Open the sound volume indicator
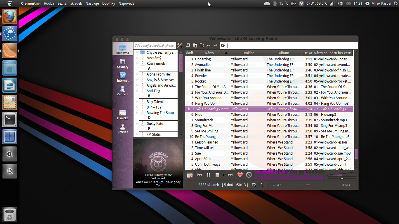The width and height of the screenshot is (399, 224). click(x=340, y=3)
